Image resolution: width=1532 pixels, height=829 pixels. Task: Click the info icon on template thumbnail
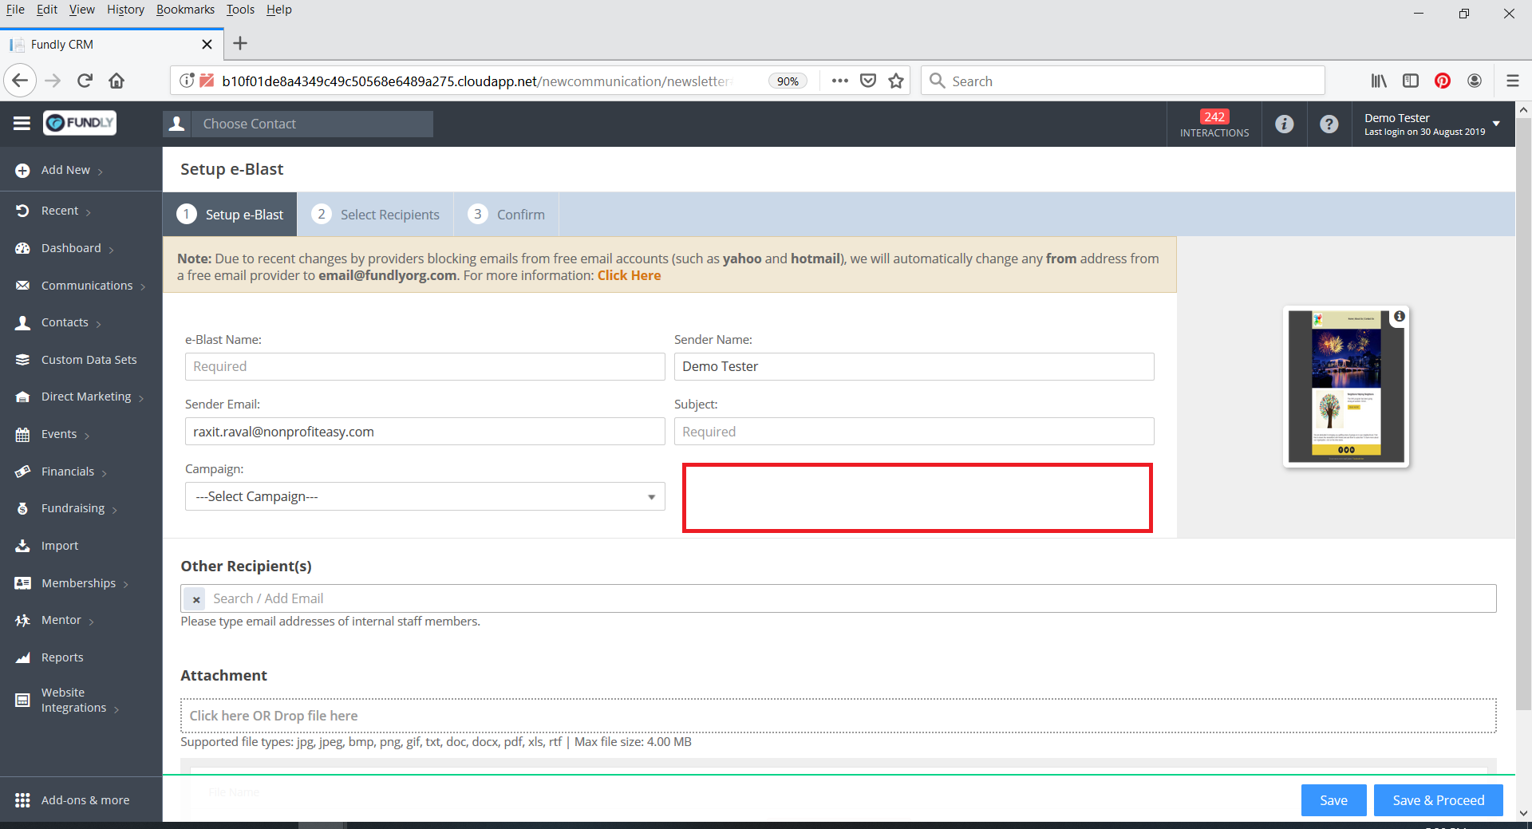[x=1399, y=317]
